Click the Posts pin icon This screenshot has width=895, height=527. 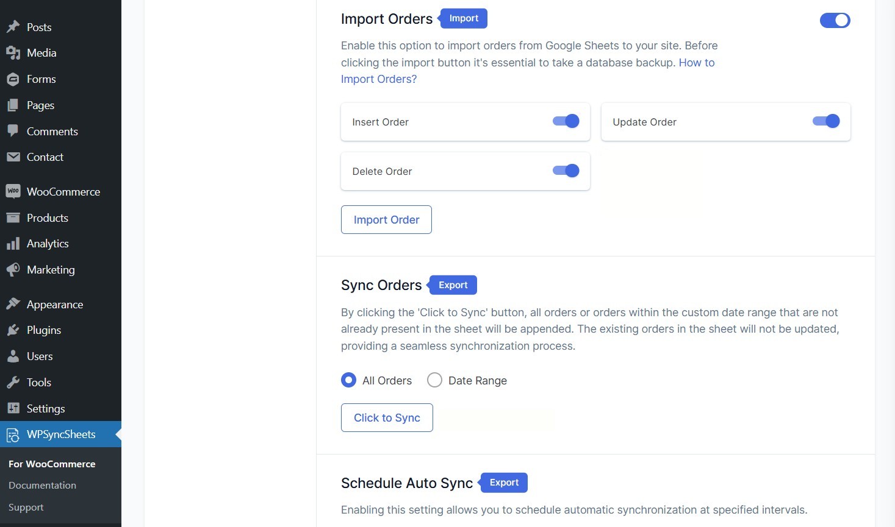click(13, 27)
